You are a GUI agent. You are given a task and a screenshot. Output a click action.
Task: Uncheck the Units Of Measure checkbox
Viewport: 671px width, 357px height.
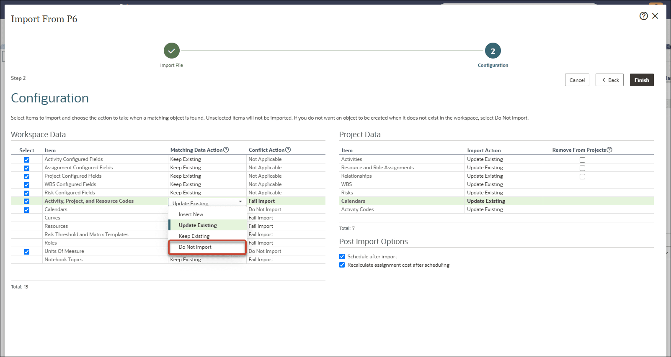[27, 252]
